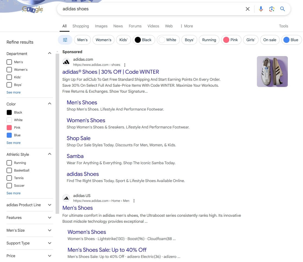
Task: Apply the White color filter chip
Action: pyautogui.click(x=168, y=40)
